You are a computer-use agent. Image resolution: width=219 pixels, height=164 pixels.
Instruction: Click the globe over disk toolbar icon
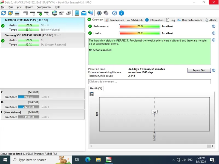click(54, 13)
